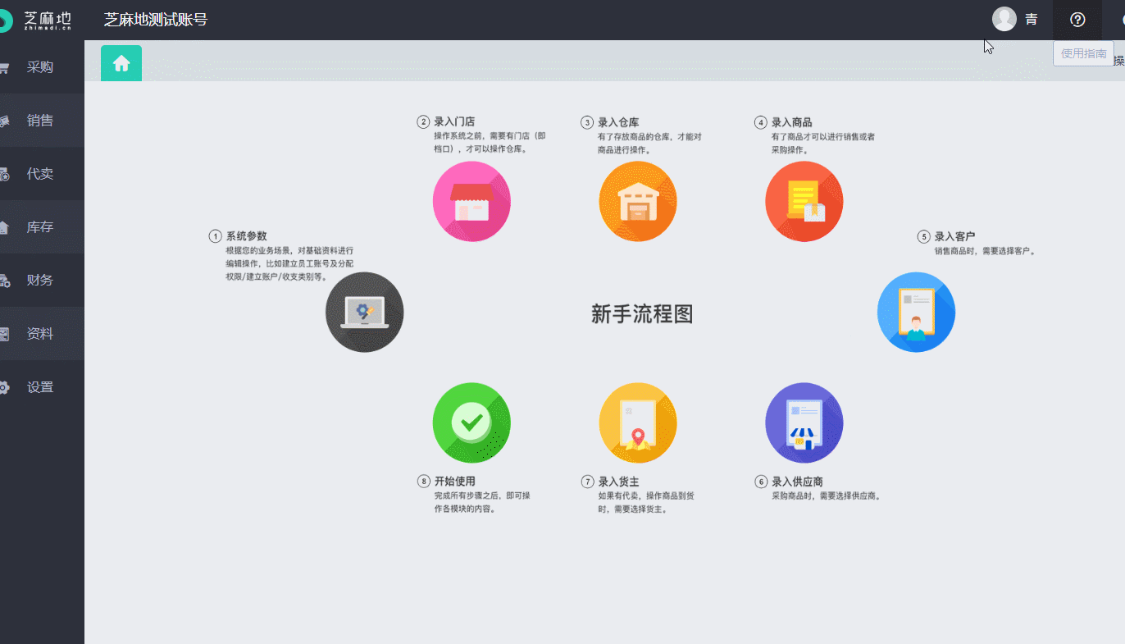This screenshot has height=644, width=1125.
Task: Click the 系统参数 heading
Action: pos(247,236)
